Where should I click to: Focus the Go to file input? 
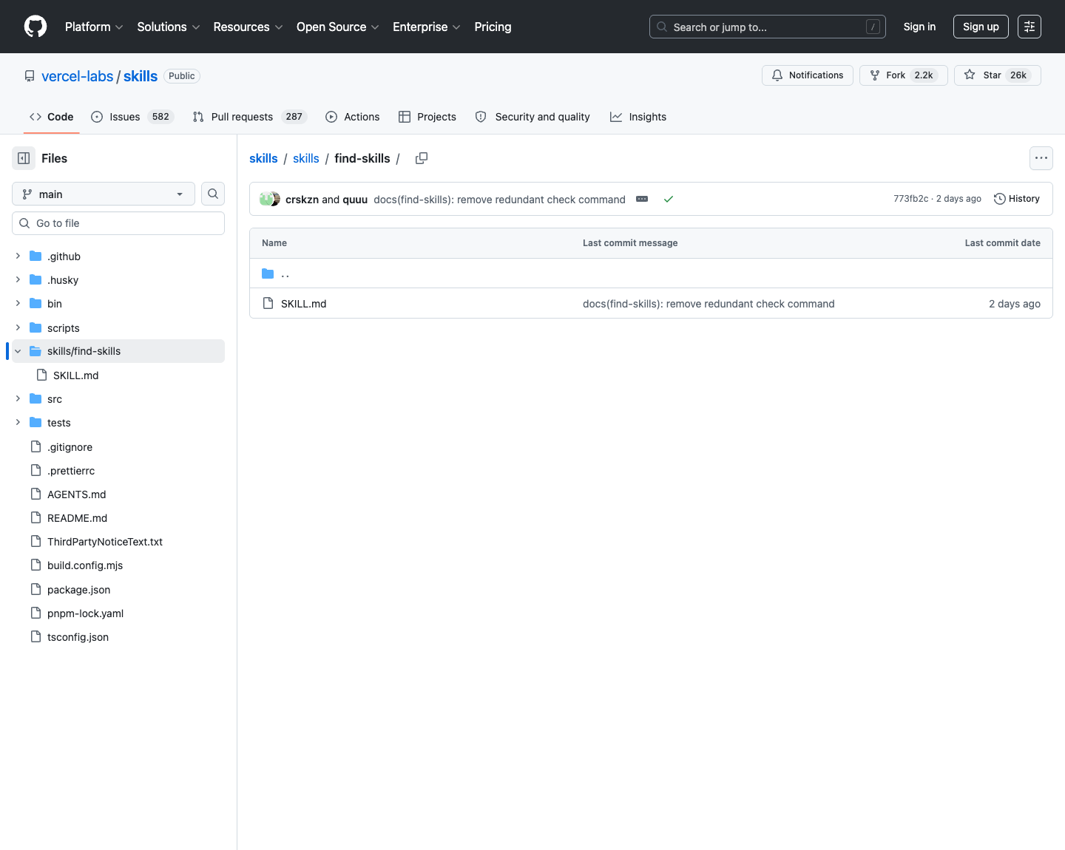118,223
